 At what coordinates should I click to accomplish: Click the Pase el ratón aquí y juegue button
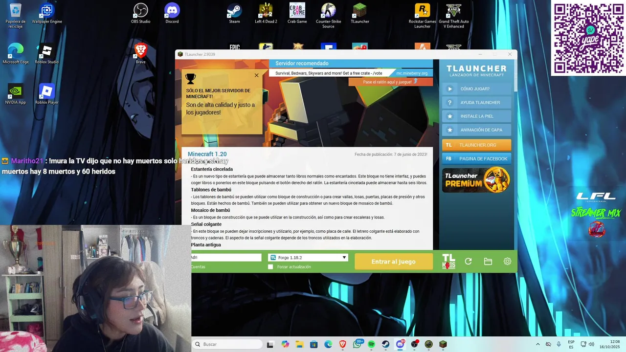(390, 82)
